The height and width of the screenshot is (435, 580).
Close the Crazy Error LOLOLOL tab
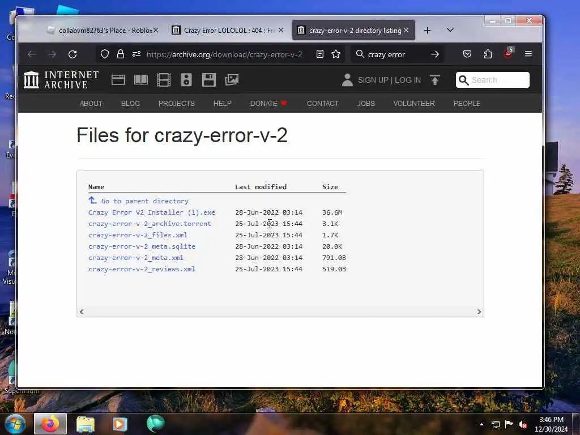click(281, 31)
